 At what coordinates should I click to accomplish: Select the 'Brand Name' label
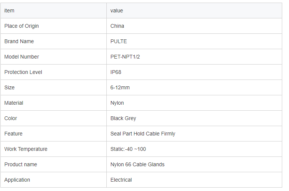click(x=19, y=41)
